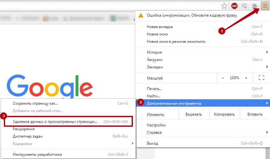
Task: Click the Копировать button
Action: pyautogui.click(x=224, y=114)
